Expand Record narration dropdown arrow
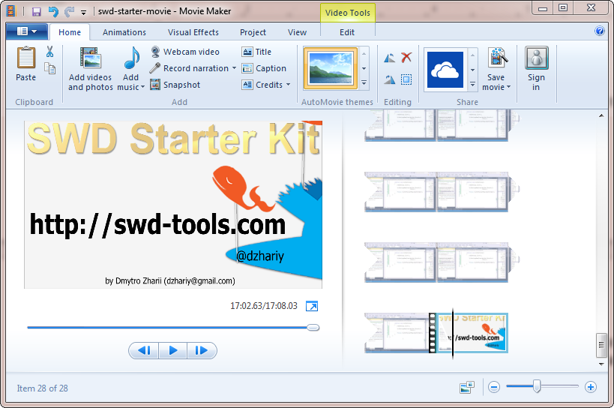The height and width of the screenshot is (408, 614). coord(234,68)
